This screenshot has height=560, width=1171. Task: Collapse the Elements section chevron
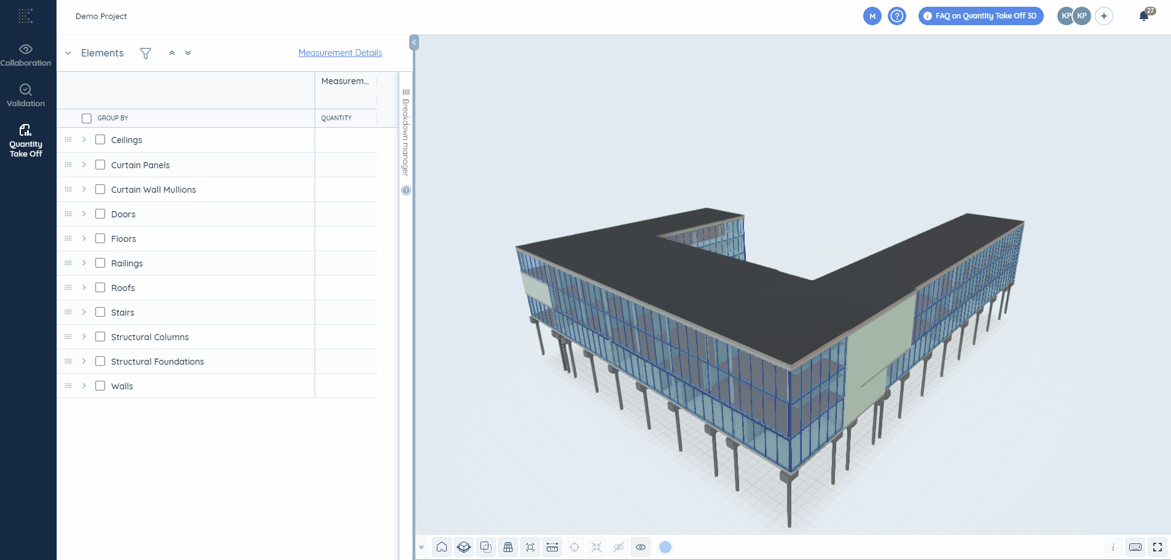[x=68, y=53]
